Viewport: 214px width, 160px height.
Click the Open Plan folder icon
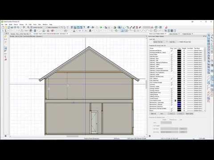point(6,27)
